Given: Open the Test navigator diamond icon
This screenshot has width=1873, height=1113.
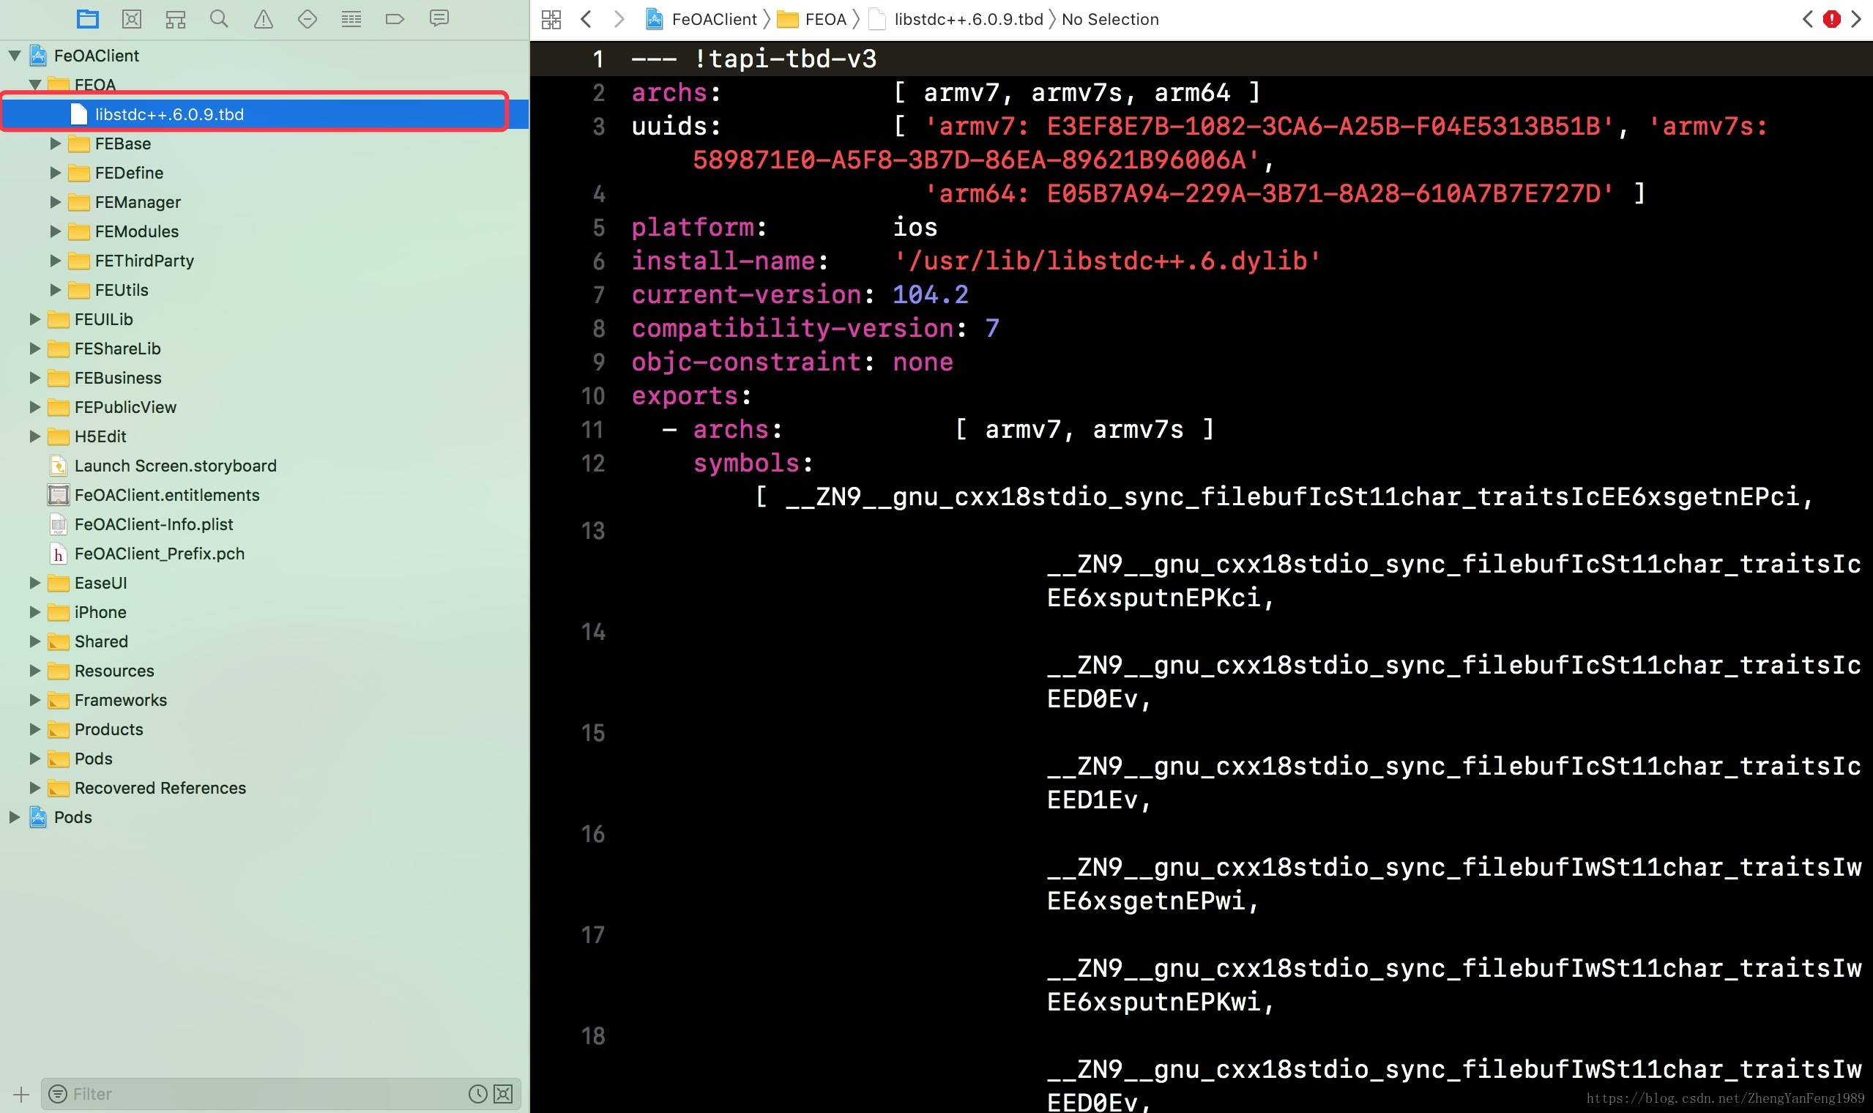Looking at the screenshot, I should pos(308,19).
